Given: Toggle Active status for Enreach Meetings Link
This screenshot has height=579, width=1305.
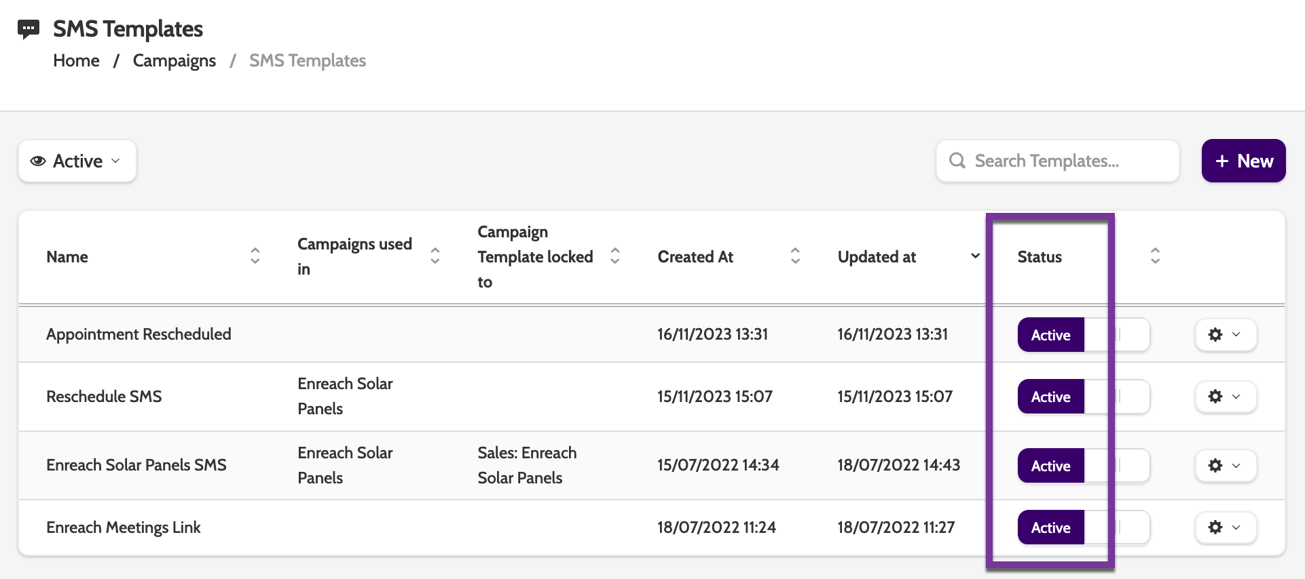Looking at the screenshot, I should [x=1084, y=527].
